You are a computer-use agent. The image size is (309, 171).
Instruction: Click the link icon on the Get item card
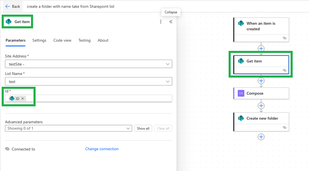pyautogui.click(x=285, y=70)
